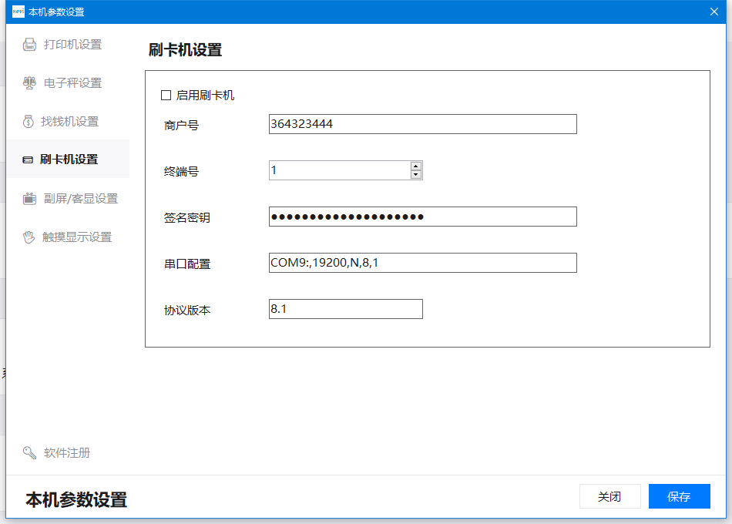
Task: Click the 关闭 button
Action: (x=609, y=496)
